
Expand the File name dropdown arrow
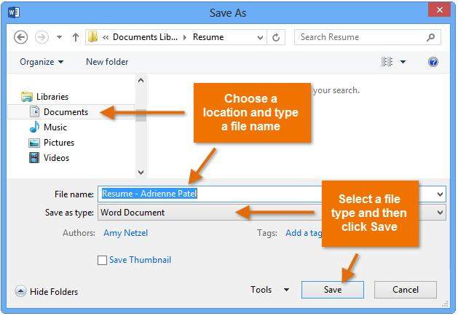point(440,194)
